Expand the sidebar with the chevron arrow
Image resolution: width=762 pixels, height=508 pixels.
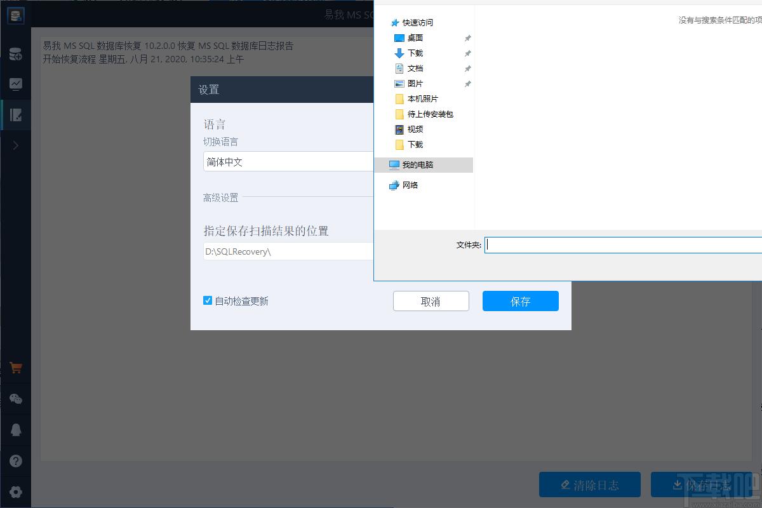(x=15, y=145)
